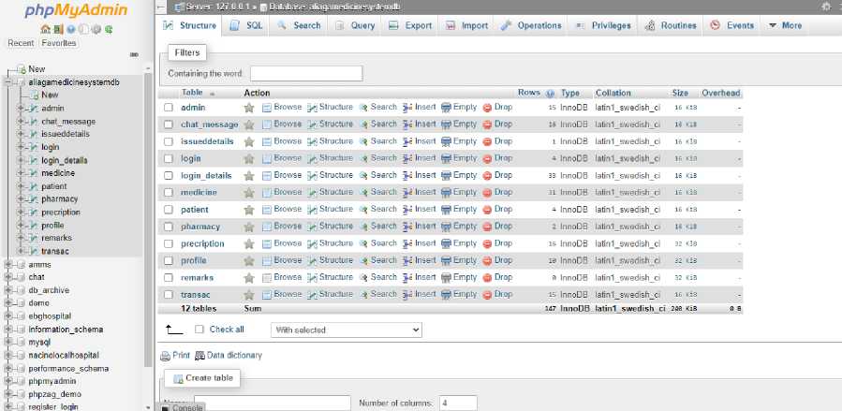Click the navigation panel vertical scrollbar

(x=149, y=214)
